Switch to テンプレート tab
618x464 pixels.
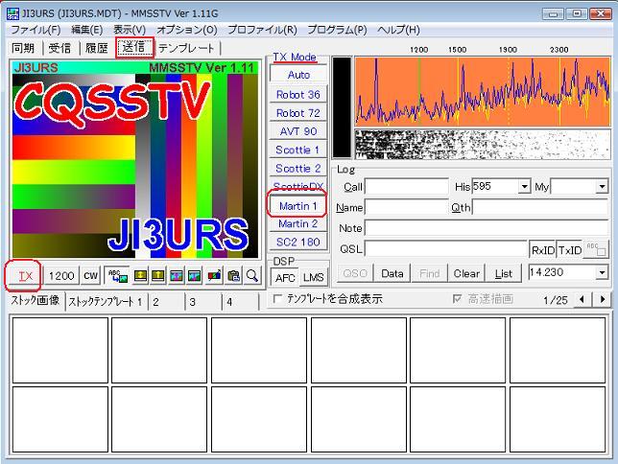point(186,48)
